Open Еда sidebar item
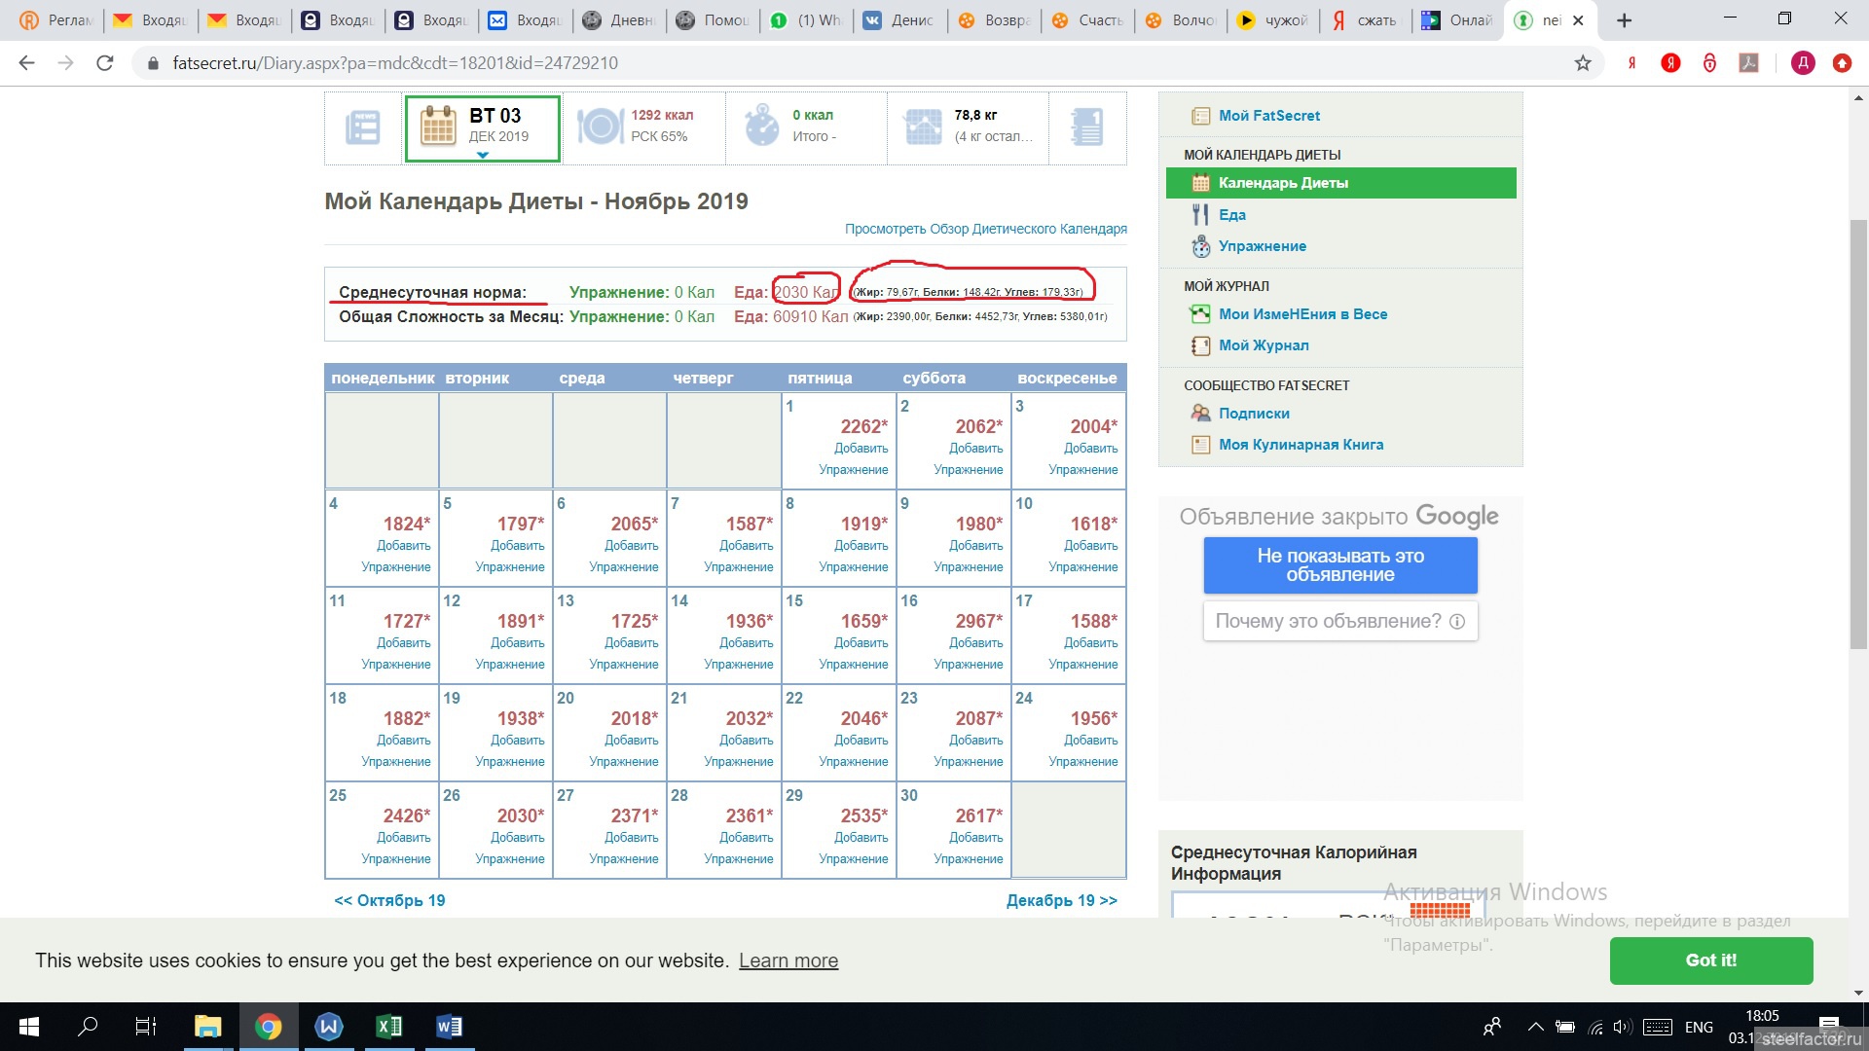 1231,215
